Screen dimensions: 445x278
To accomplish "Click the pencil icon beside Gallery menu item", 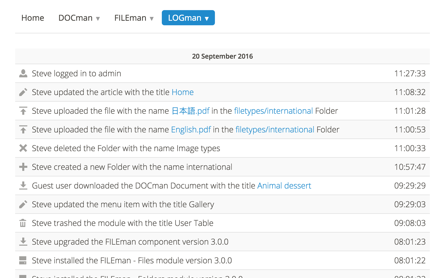I will point(23,204).
